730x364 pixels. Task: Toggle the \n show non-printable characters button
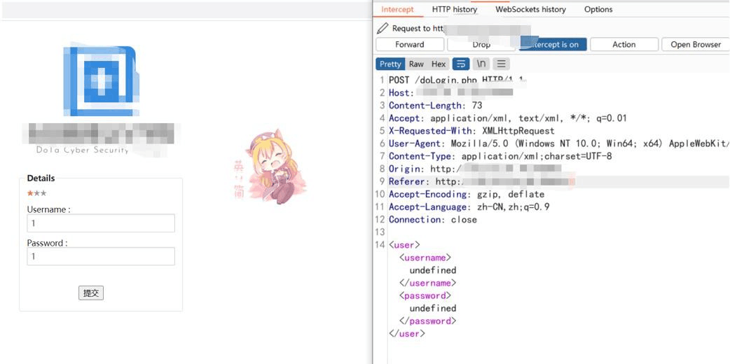(481, 64)
